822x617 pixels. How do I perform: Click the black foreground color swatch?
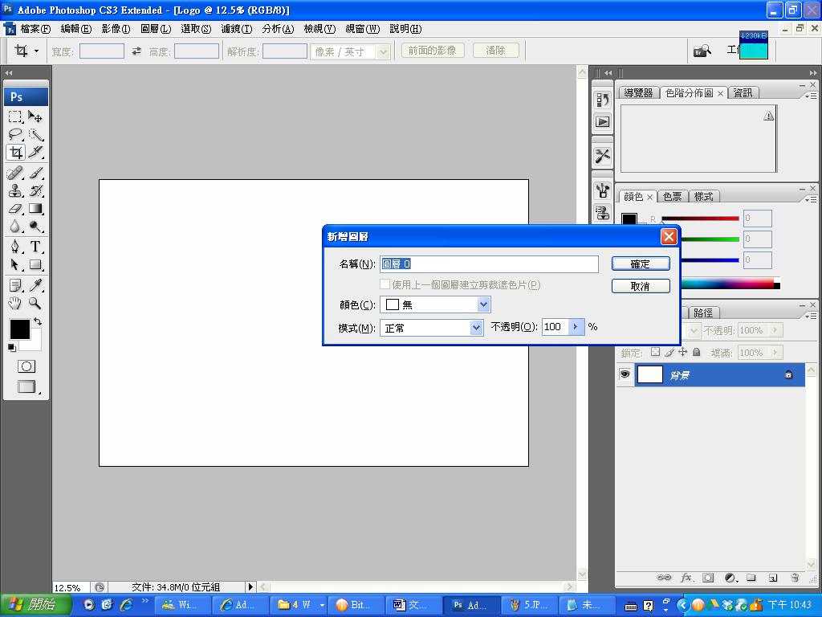pyautogui.click(x=20, y=329)
